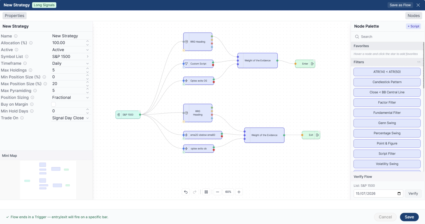425x224 pixels.
Task: Click lightning icon on Optex exits OS node
Action: click(186, 81)
